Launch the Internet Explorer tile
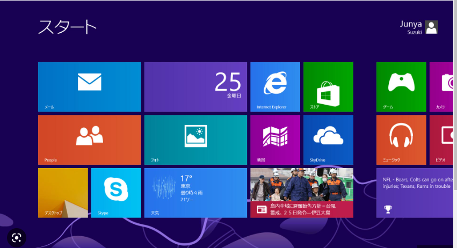457x248 pixels. [x=275, y=86]
